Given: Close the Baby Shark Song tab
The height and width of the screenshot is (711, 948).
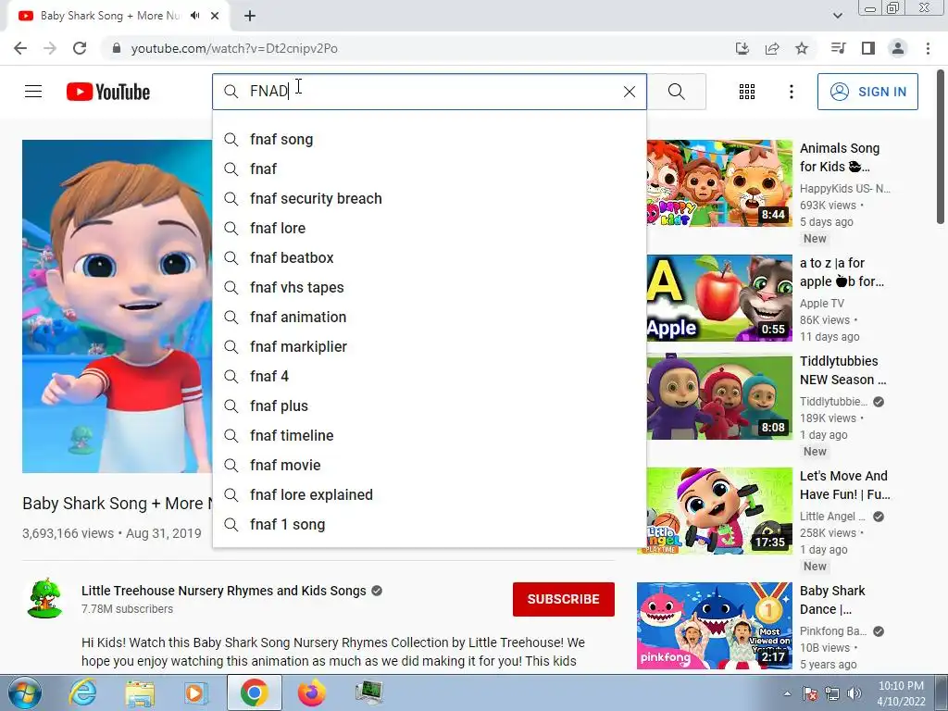Looking at the screenshot, I should pos(215,16).
